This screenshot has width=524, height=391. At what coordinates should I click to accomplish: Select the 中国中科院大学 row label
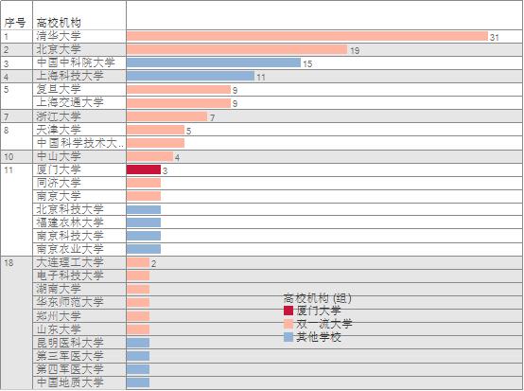[x=76, y=62]
